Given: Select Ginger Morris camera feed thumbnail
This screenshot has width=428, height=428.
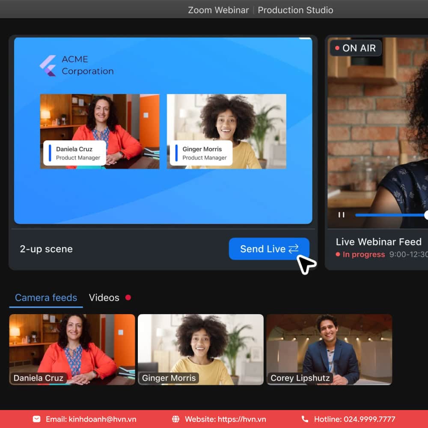Looking at the screenshot, I should [201, 349].
